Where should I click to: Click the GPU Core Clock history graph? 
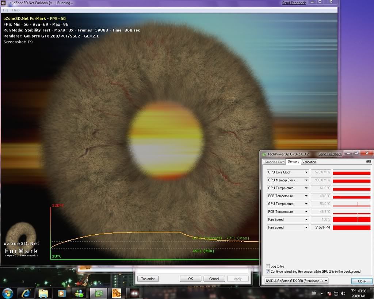[x=352, y=172]
